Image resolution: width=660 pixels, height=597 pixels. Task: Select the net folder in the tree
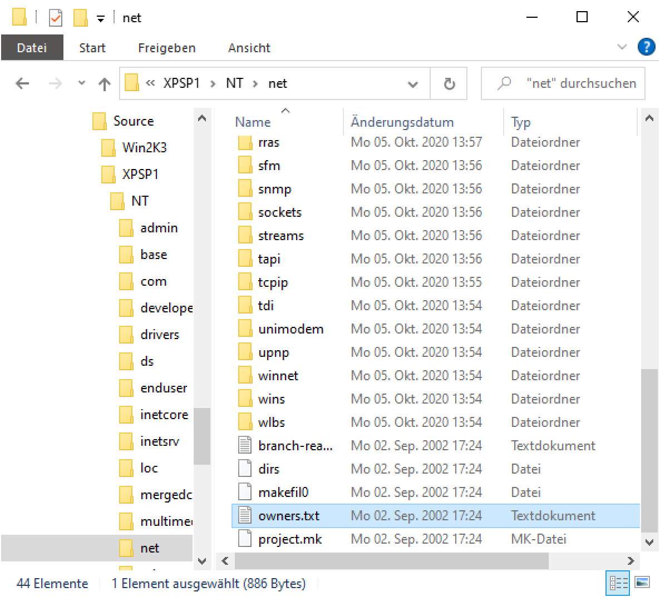(x=150, y=548)
